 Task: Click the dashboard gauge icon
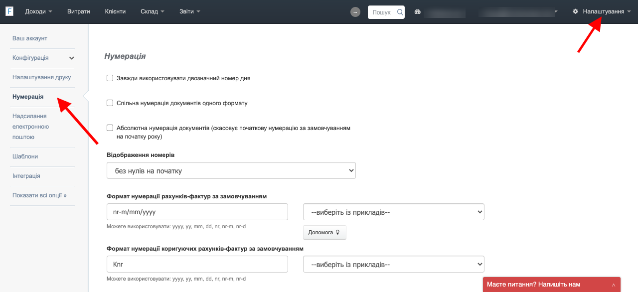click(418, 11)
